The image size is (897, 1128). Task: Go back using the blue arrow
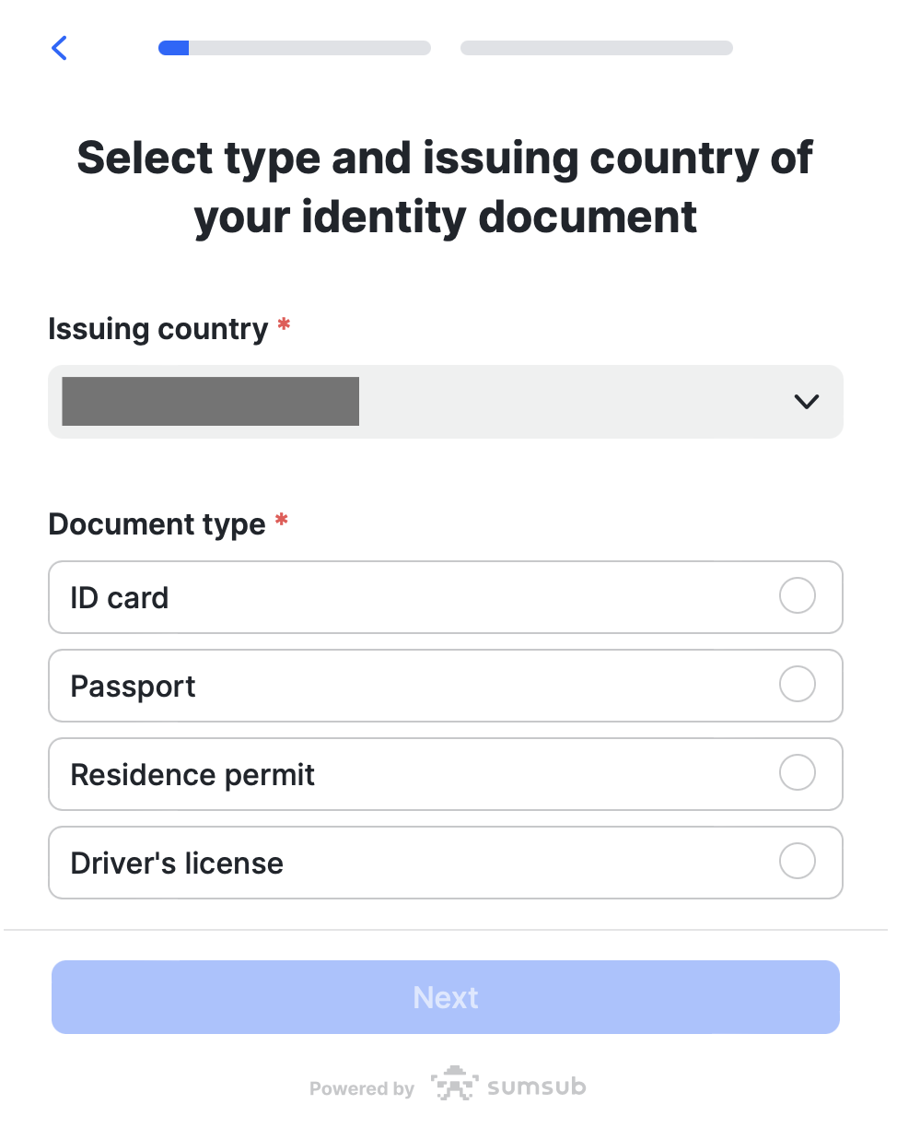(60, 48)
